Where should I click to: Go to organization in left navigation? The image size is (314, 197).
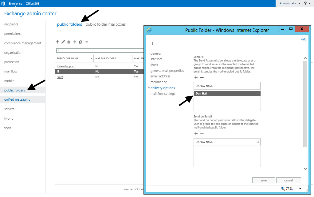[x=13, y=53]
